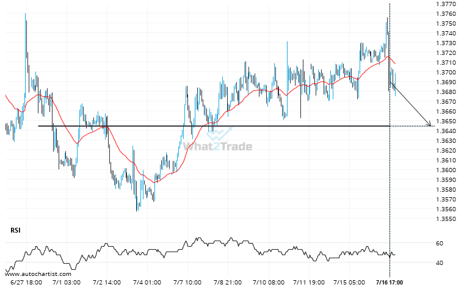Image resolution: width=464 pixels, height=290 pixels.
Task: Click the RSI 60 level label
Action: [440, 243]
